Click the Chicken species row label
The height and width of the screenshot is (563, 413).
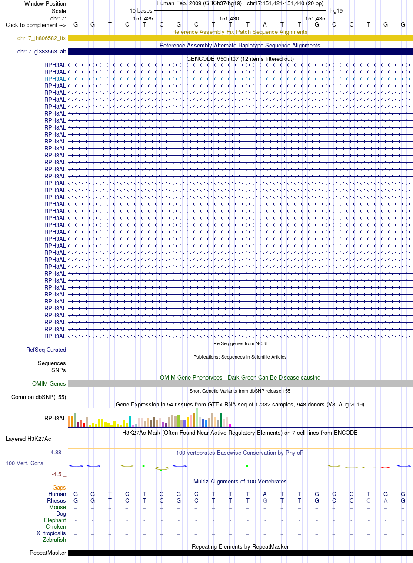pos(56,526)
